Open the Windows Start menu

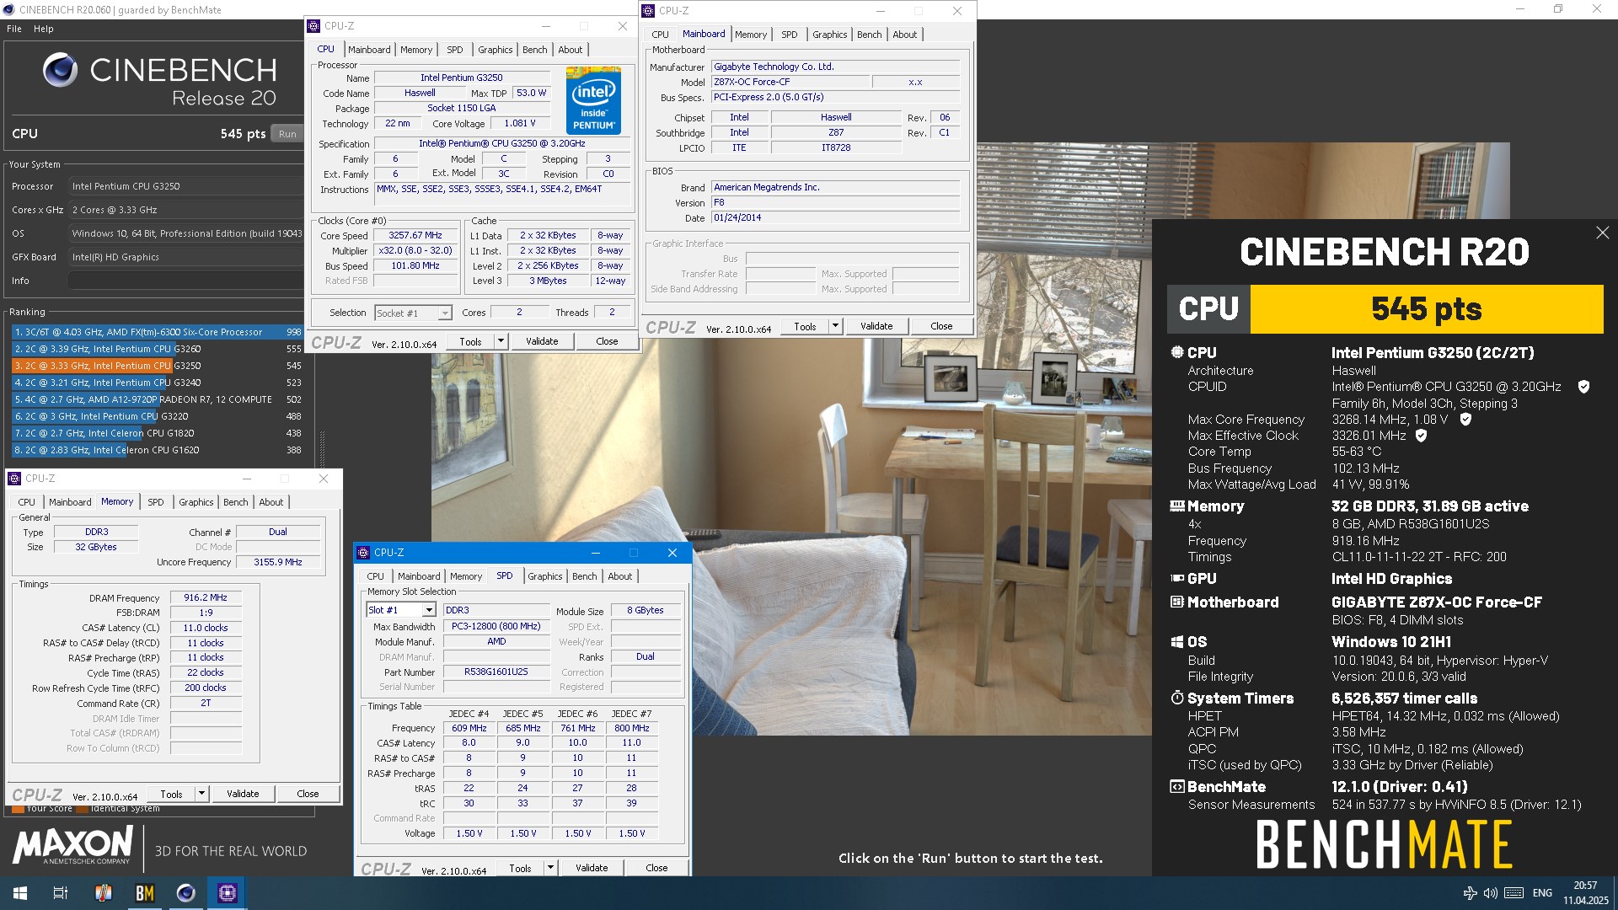(x=20, y=893)
